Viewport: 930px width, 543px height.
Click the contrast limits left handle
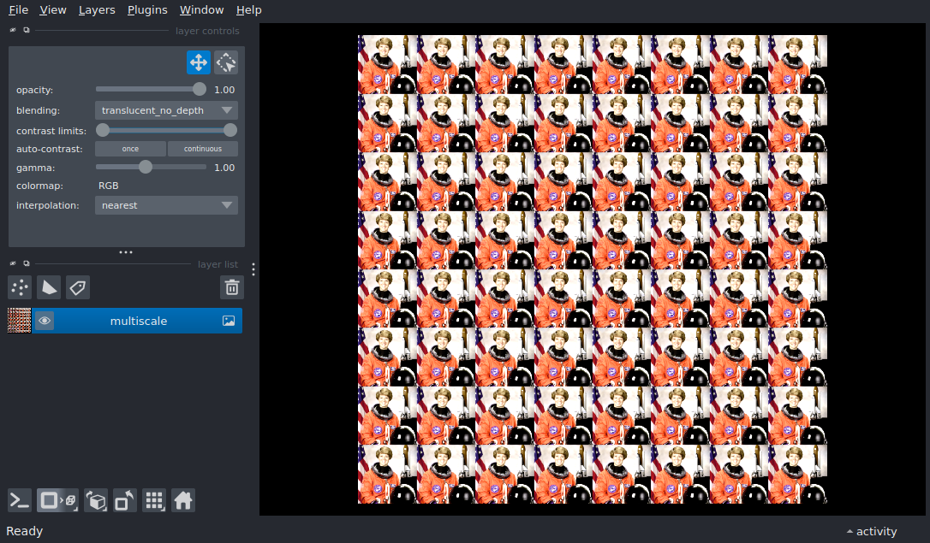point(103,130)
